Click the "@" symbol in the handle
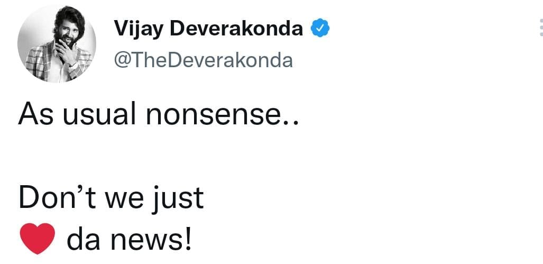The width and height of the screenshot is (543, 264). point(122,61)
